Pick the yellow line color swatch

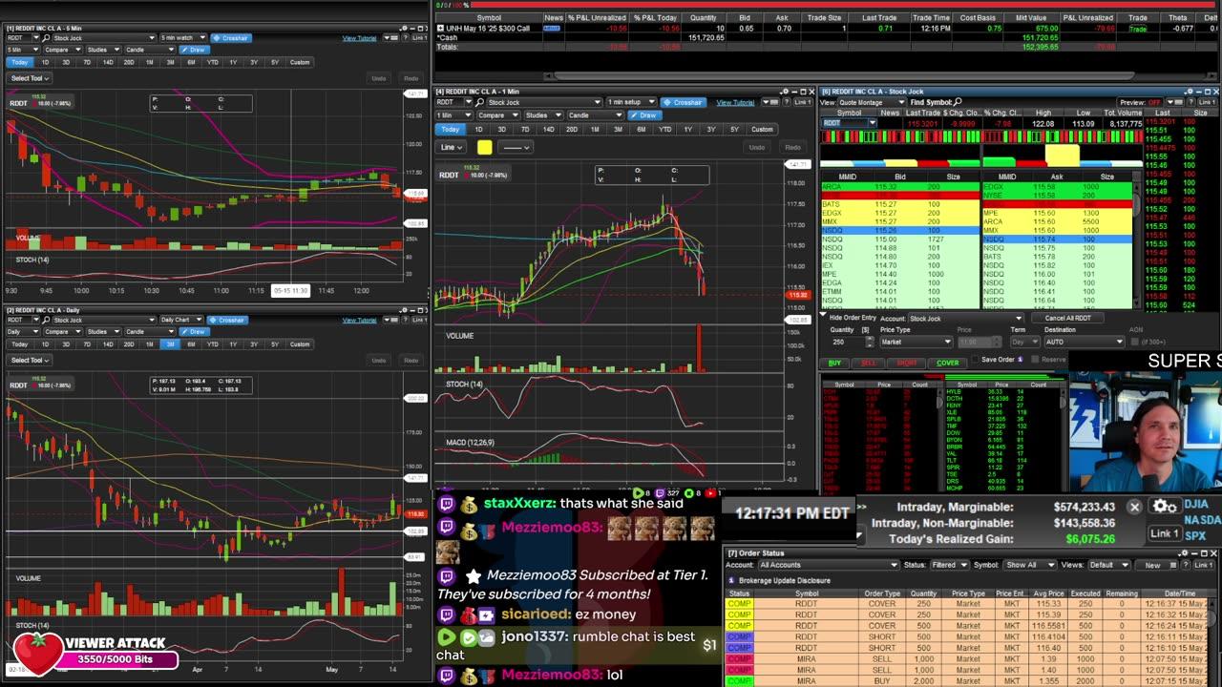[x=484, y=147]
